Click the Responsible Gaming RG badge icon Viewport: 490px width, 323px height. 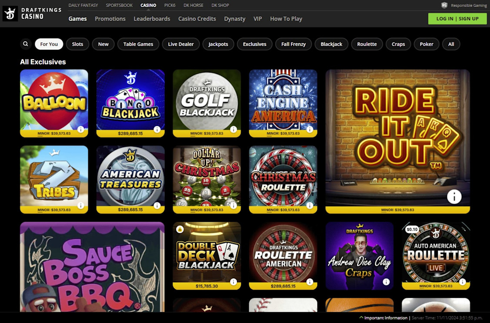[x=444, y=5]
